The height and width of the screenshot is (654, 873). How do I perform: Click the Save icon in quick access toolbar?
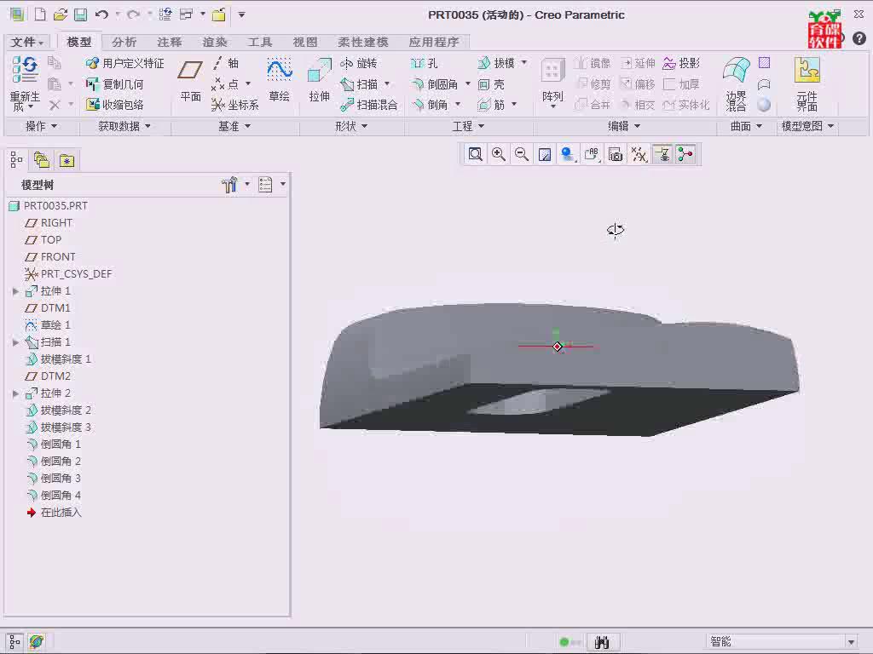click(81, 14)
